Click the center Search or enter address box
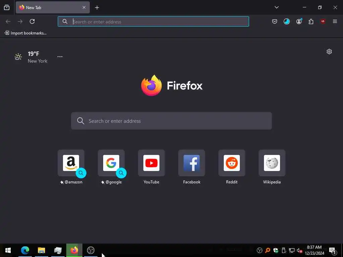This screenshot has width=343, height=257. tap(171, 121)
